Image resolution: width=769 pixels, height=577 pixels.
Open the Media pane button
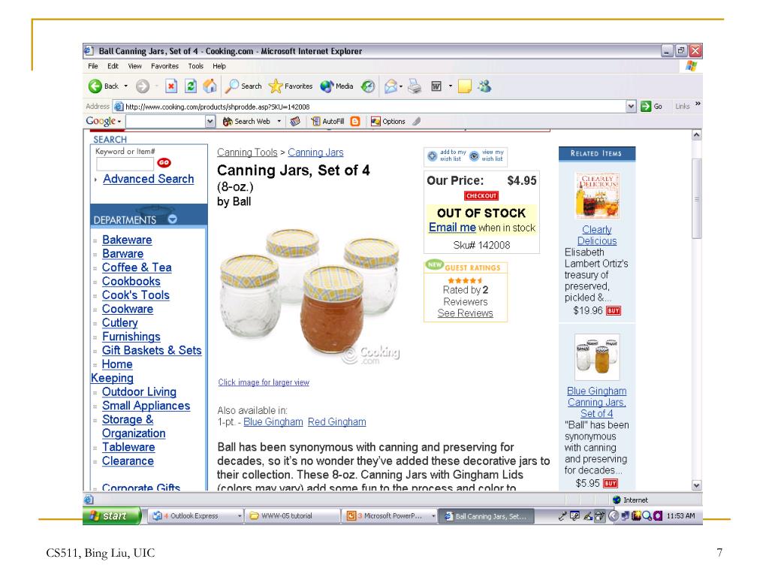click(x=336, y=86)
